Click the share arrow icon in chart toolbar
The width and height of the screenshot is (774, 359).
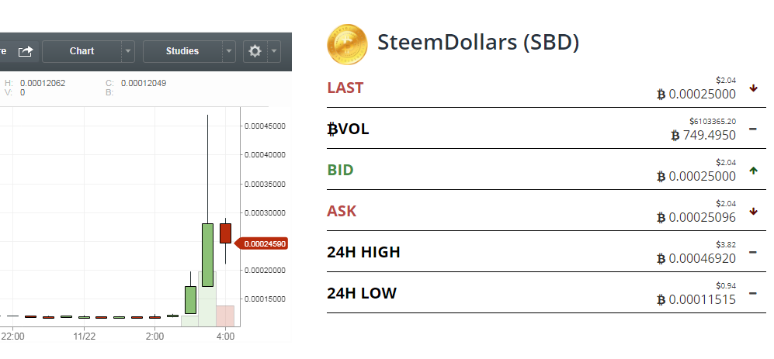[26, 51]
